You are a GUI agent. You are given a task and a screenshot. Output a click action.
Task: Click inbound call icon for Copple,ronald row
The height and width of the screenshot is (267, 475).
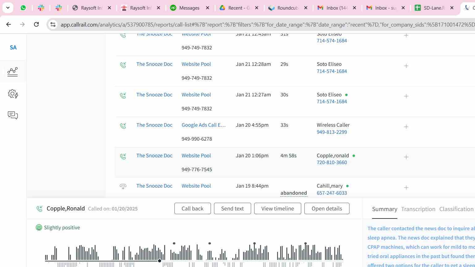(123, 156)
